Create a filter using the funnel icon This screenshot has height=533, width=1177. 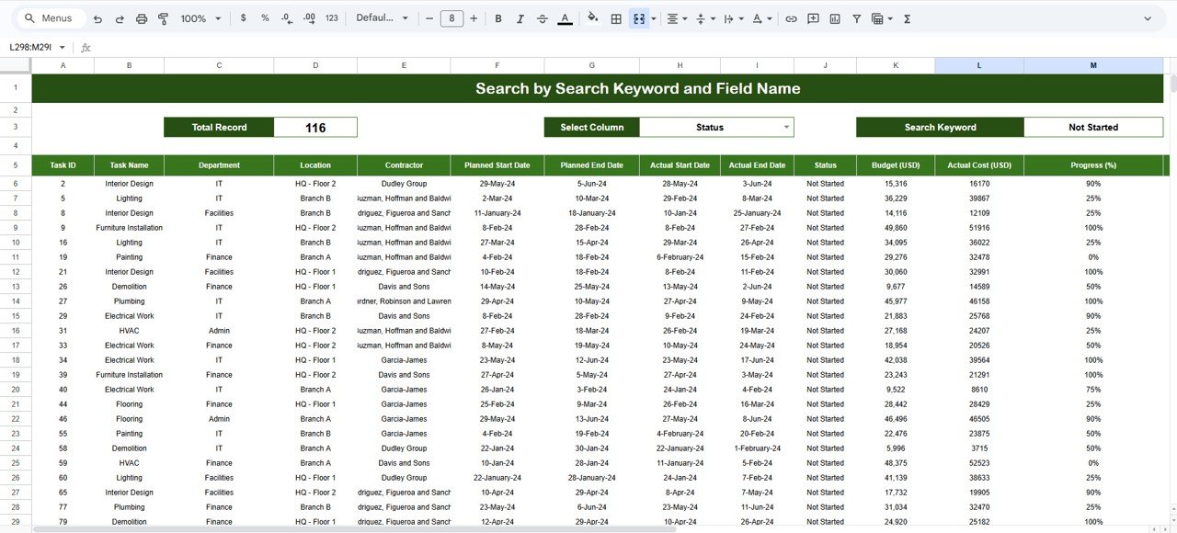point(856,18)
